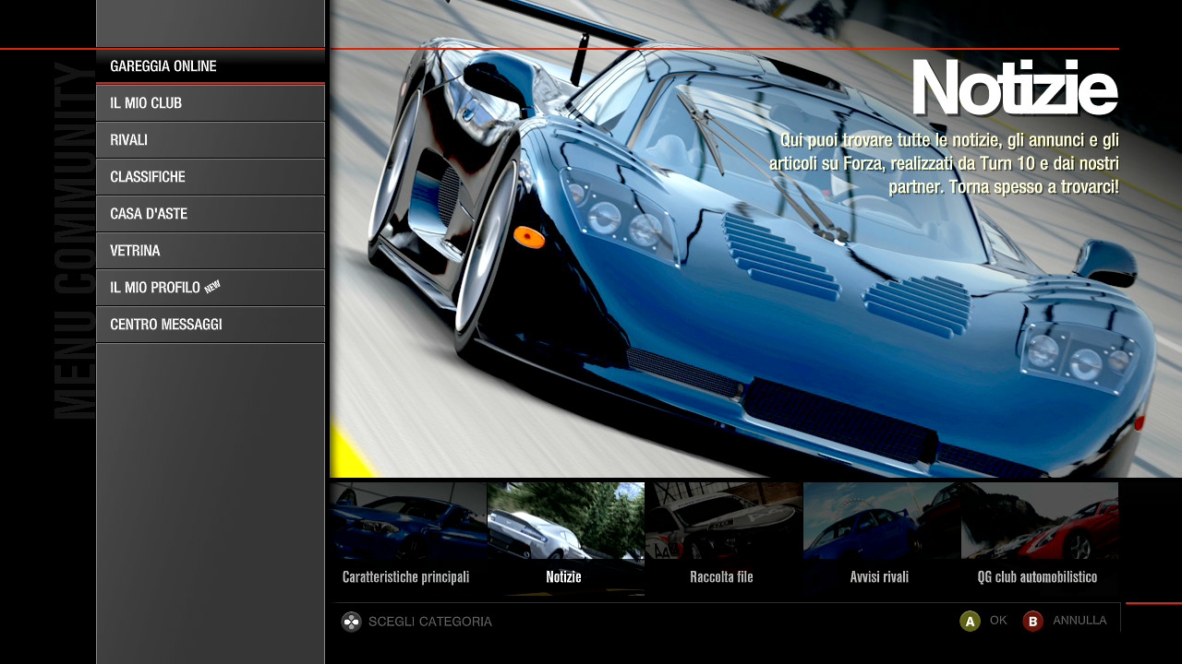Click the SCEGLI CATEGORIA hint text
Viewport: 1182px width, 664px height.
[x=430, y=622]
